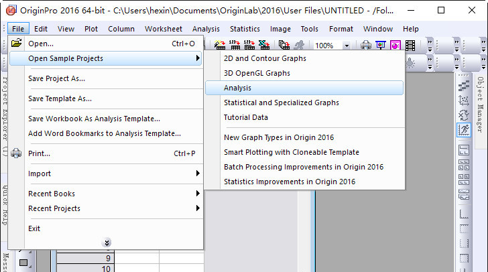
Task: Select Batch Processing Improvements in Origin 2016
Action: click(x=304, y=167)
